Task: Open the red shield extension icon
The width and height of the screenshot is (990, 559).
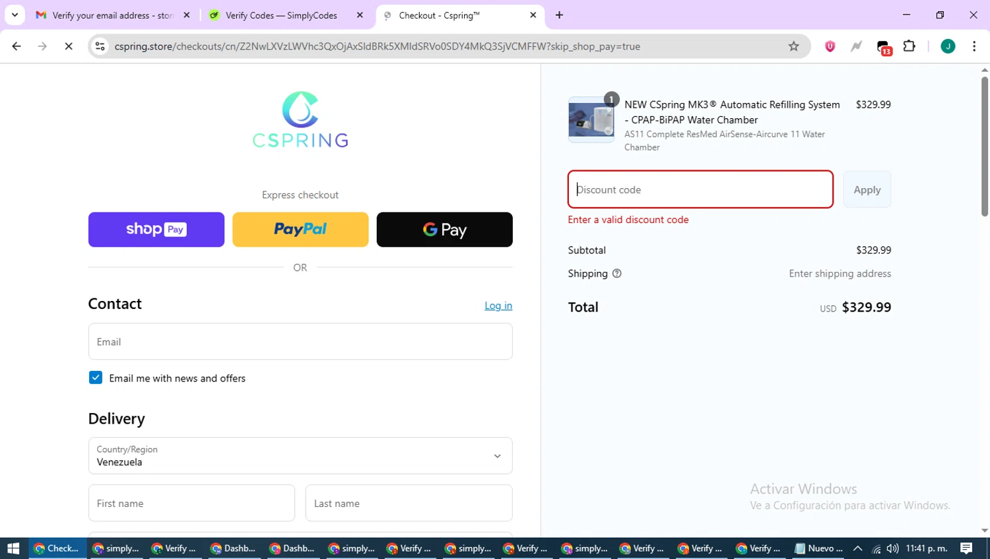Action: 830,46
